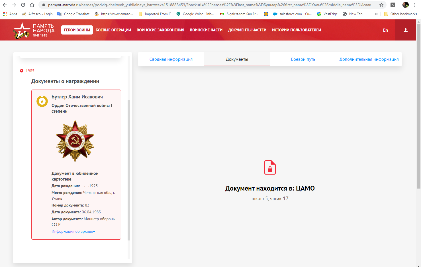Go to the browser home page
The width and height of the screenshot is (421, 267).
click(x=32, y=5)
